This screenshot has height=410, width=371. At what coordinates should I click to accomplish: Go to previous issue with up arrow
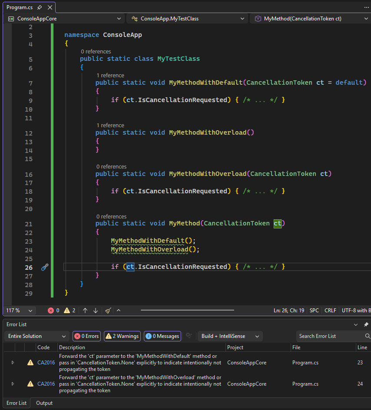(x=85, y=311)
